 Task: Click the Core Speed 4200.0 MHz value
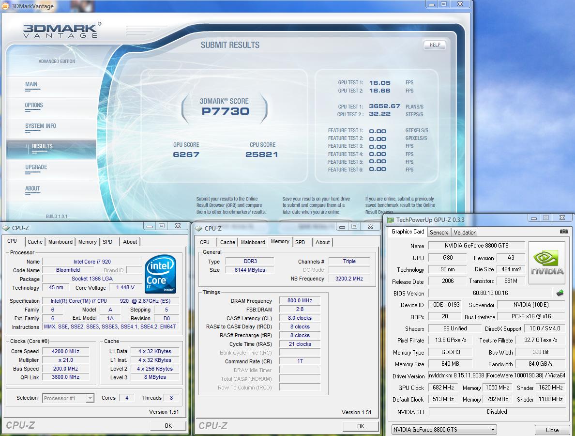(65, 351)
